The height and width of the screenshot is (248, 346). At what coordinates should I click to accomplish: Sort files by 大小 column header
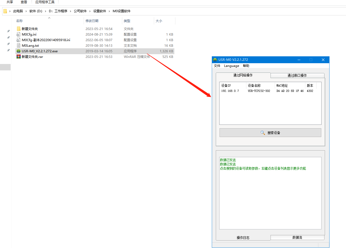(159, 21)
